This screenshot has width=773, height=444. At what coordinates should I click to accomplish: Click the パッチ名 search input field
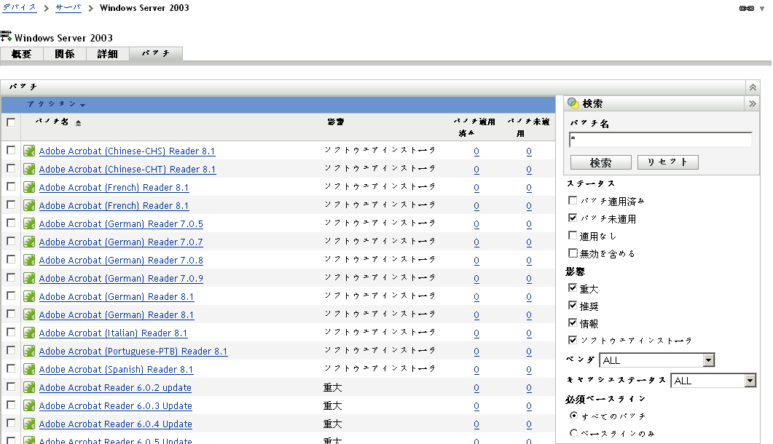[x=659, y=138]
